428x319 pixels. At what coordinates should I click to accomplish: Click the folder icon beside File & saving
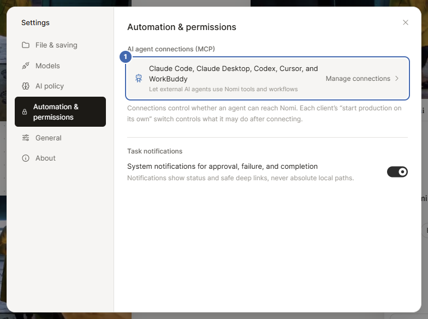[x=26, y=45]
